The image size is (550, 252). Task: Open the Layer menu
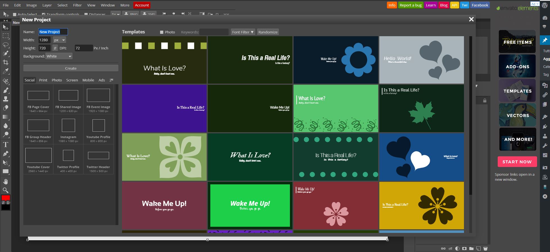pyautogui.click(x=47, y=5)
